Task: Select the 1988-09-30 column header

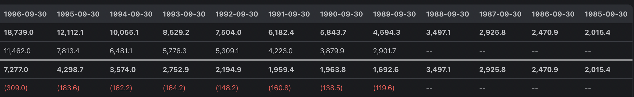Action: click(447, 14)
